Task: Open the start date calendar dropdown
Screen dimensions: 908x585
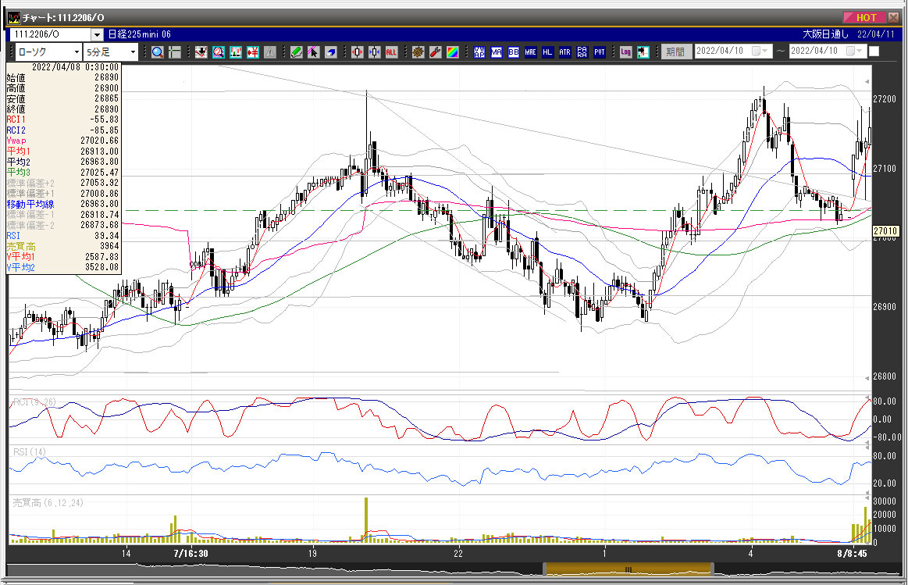Action: pyautogui.click(x=760, y=51)
